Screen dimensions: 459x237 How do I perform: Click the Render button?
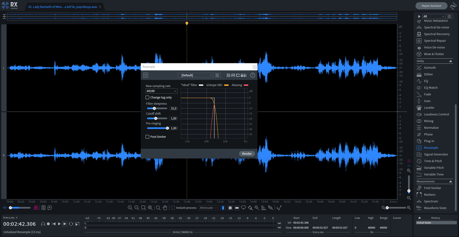[247, 154]
